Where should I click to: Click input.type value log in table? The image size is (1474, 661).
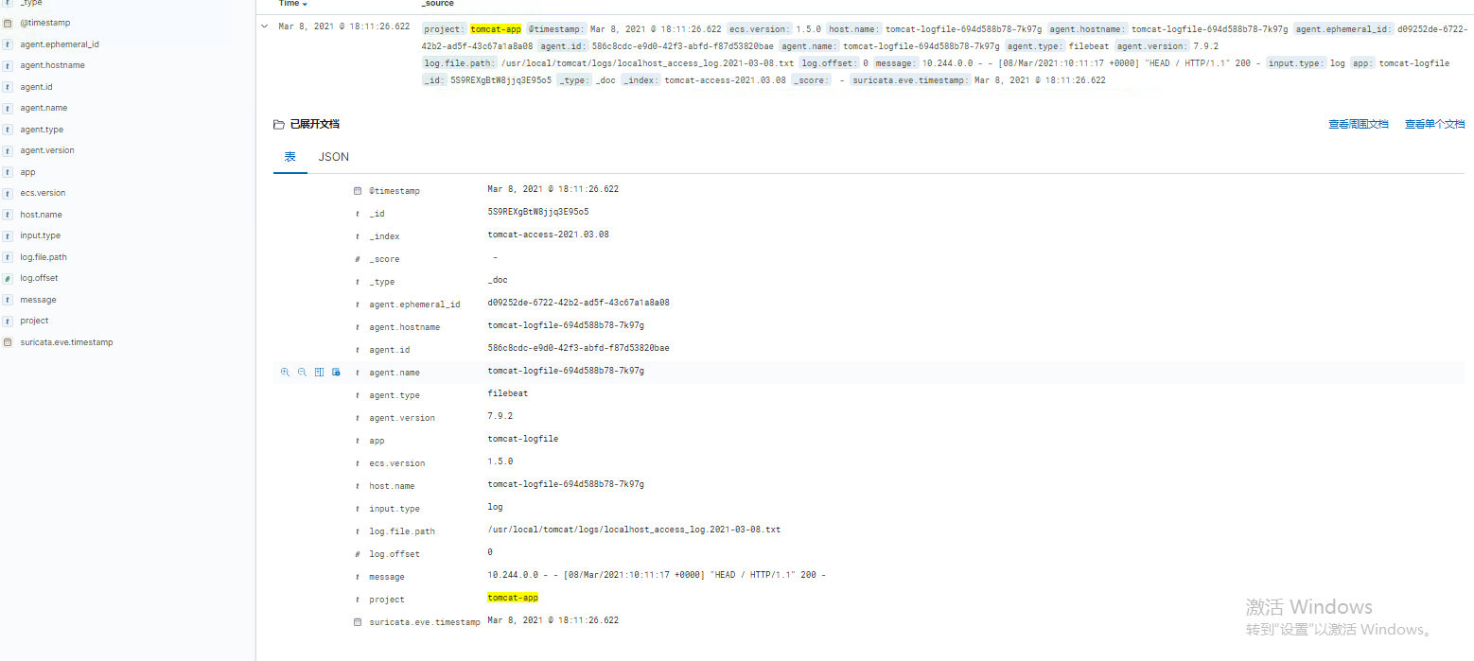pyautogui.click(x=496, y=507)
